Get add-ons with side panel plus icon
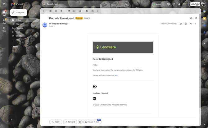Image resolution: width=208 pixels, height=128 pixels. click(x=204, y=43)
